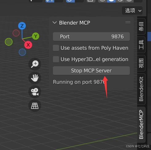Open the BlenderKit sidebar tab

tap(141, 89)
